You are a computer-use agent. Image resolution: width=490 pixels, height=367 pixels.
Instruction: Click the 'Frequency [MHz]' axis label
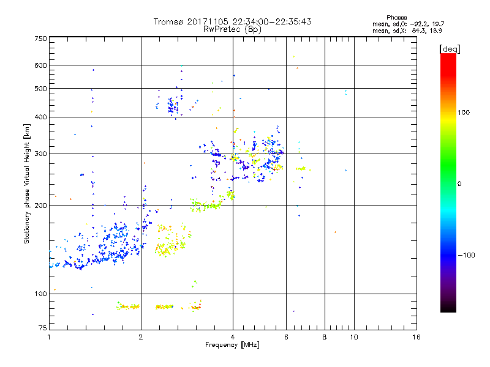[x=232, y=345]
